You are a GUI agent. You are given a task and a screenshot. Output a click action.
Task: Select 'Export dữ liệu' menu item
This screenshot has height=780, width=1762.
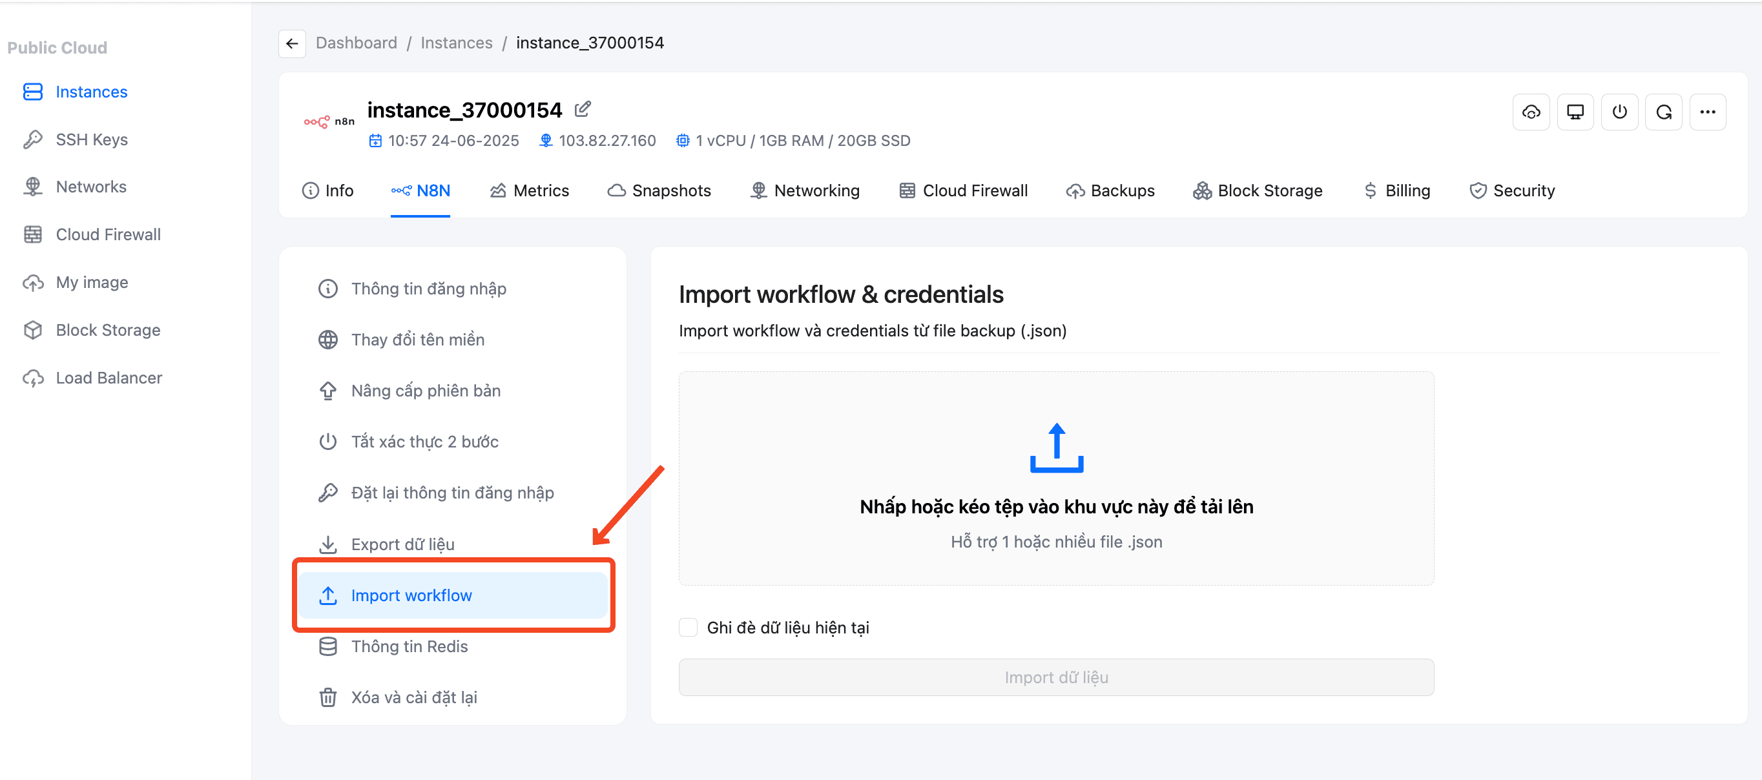(x=402, y=544)
